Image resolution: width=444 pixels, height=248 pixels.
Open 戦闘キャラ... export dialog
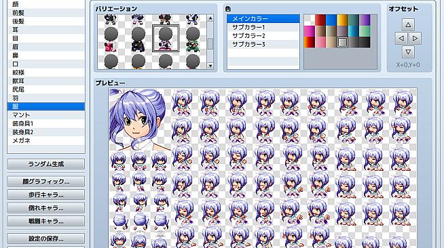[46, 221]
